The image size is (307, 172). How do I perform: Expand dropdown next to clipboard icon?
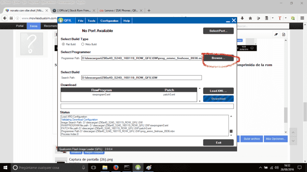pyautogui.click(x=273, y=18)
